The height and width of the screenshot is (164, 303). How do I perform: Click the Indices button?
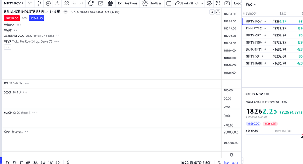click(x=156, y=3)
